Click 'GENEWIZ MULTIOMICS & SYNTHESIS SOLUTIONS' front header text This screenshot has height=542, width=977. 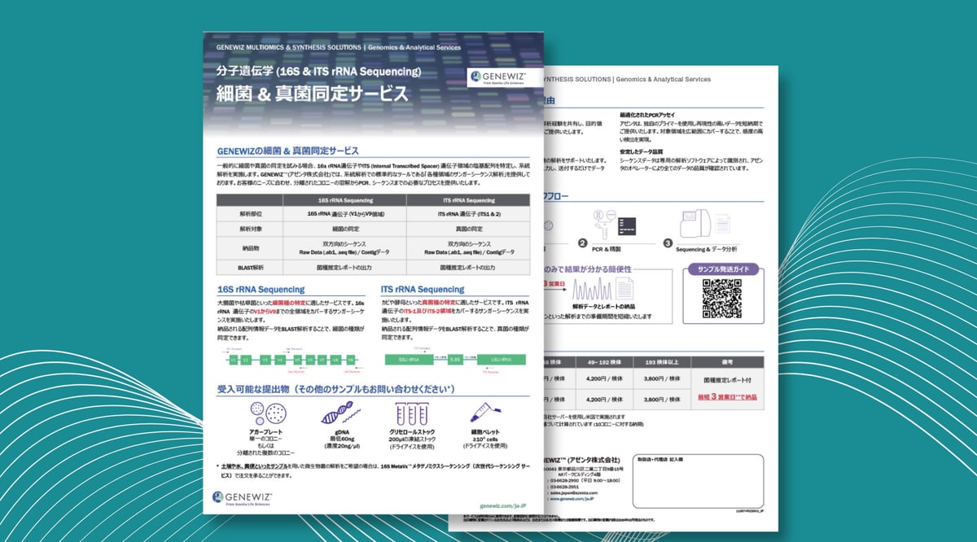coord(288,47)
